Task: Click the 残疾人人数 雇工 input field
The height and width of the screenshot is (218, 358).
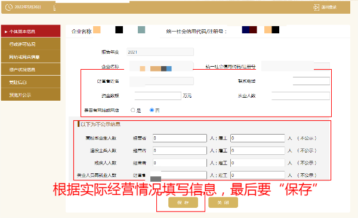Action: [258, 163]
